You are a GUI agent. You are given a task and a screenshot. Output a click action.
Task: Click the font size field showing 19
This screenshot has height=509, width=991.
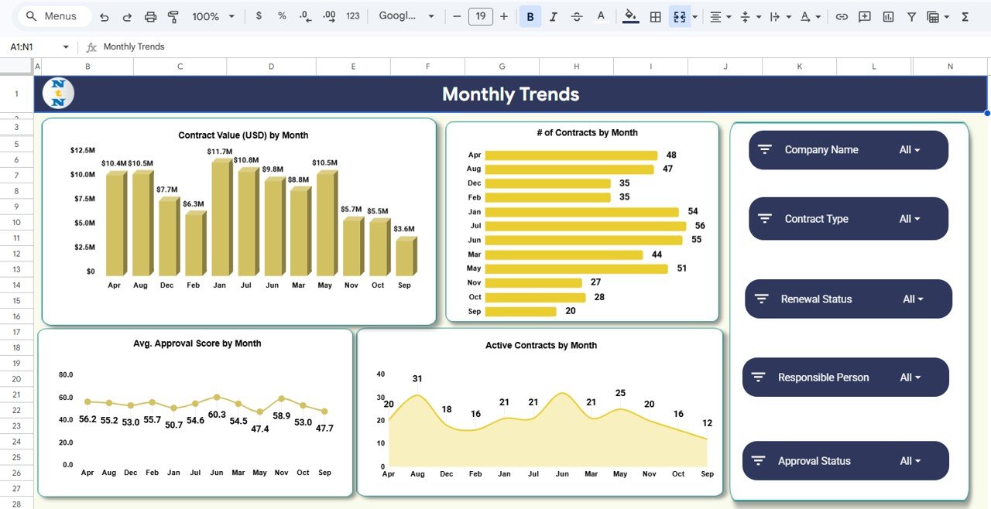480,15
